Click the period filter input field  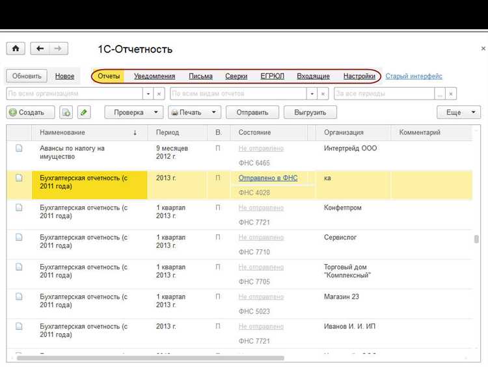(x=385, y=94)
